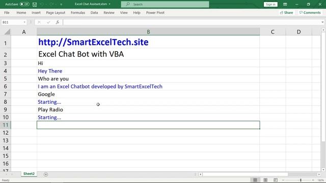Viewport: 326px width, 183px height.
Task: Select column D header
Action: tap(299, 32)
